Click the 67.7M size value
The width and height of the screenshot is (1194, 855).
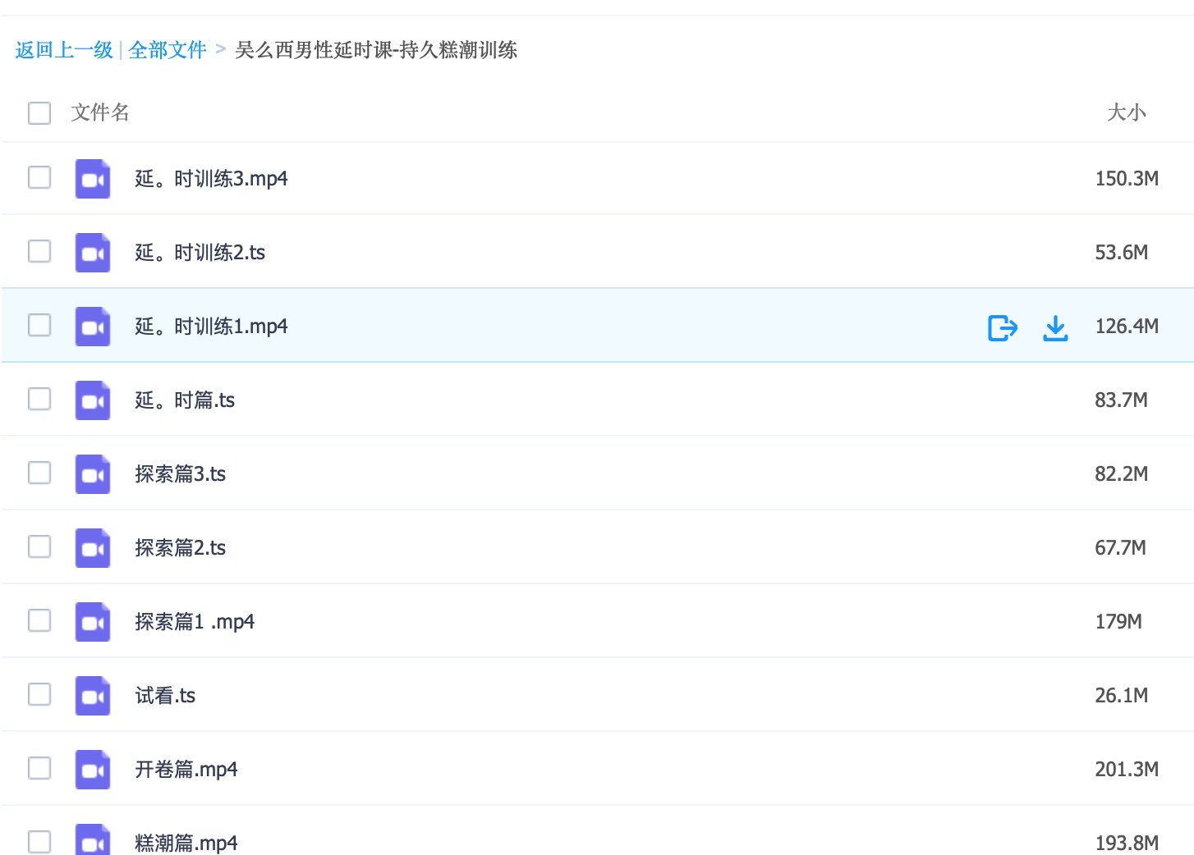[1120, 548]
